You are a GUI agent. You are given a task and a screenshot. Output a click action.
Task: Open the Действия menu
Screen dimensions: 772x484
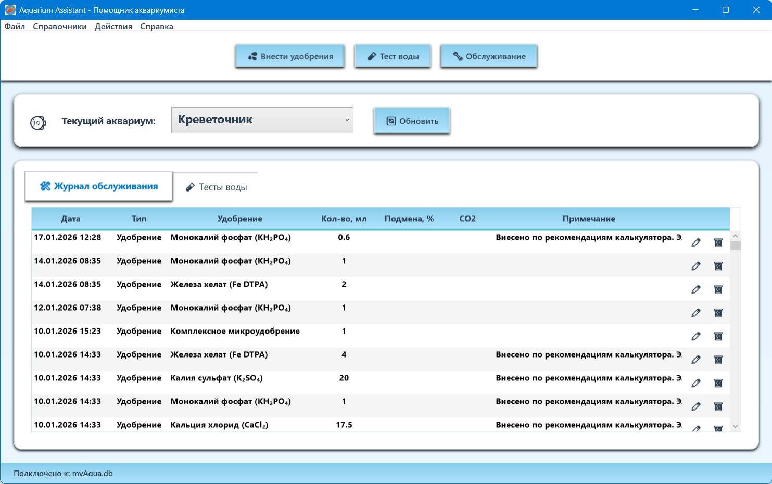(113, 26)
